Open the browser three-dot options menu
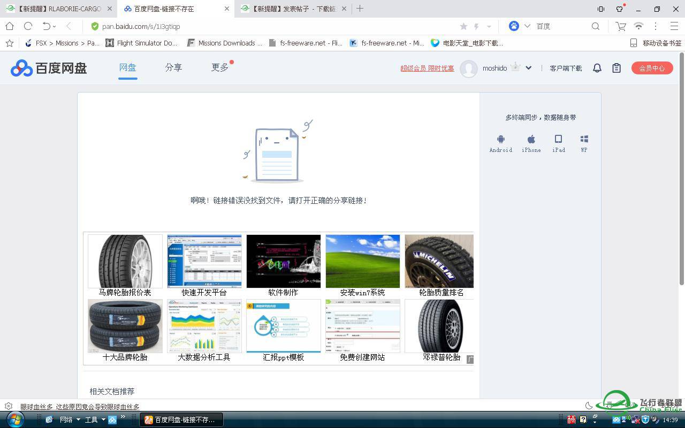 tap(656, 26)
